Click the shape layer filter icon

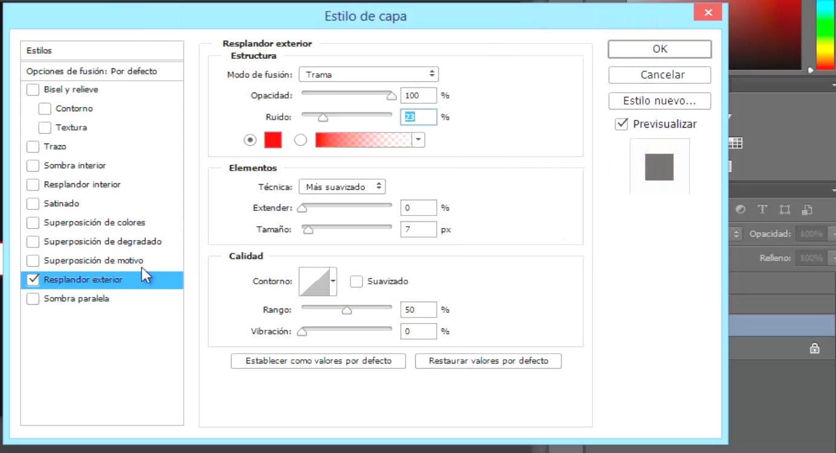coord(785,209)
